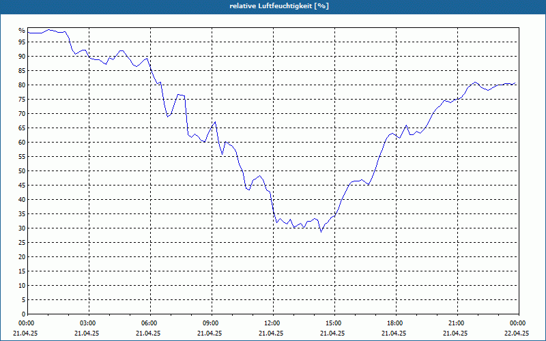This screenshot has height=341, width=546.
Task: Click the 15:00 time label
Action: coord(334,323)
